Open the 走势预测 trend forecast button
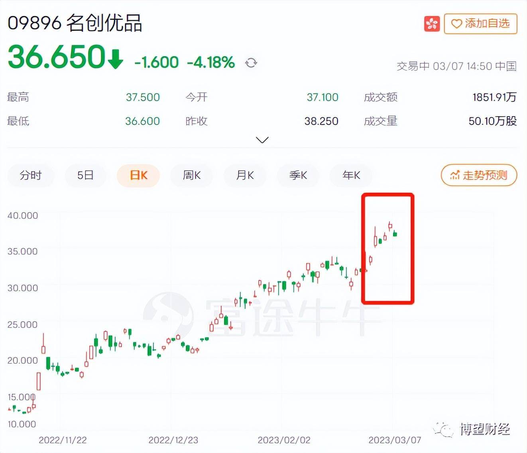The height and width of the screenshot is (453, 527). point(479,175)
